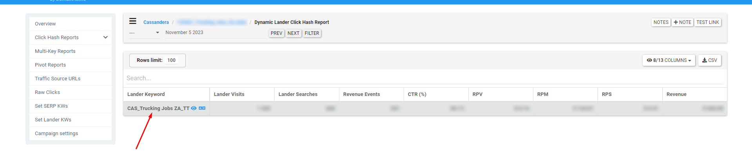Open Set SERP KWs page

[x=71, y=106]
